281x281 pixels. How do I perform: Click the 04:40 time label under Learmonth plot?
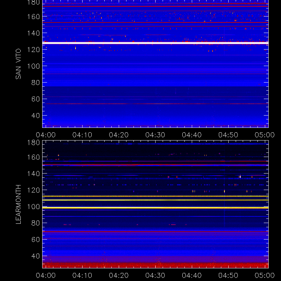pyautogui.click(x=192, y=275)
